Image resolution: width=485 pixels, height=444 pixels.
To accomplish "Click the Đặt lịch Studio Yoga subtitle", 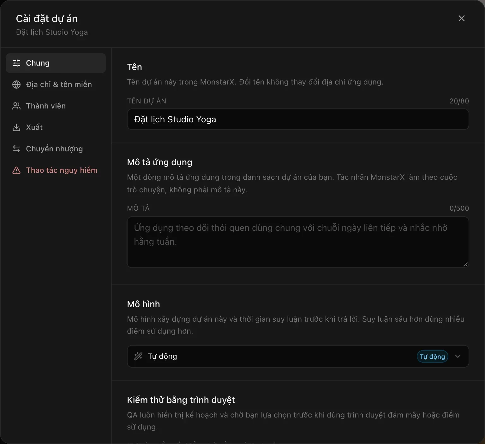I will click(52, 32).
